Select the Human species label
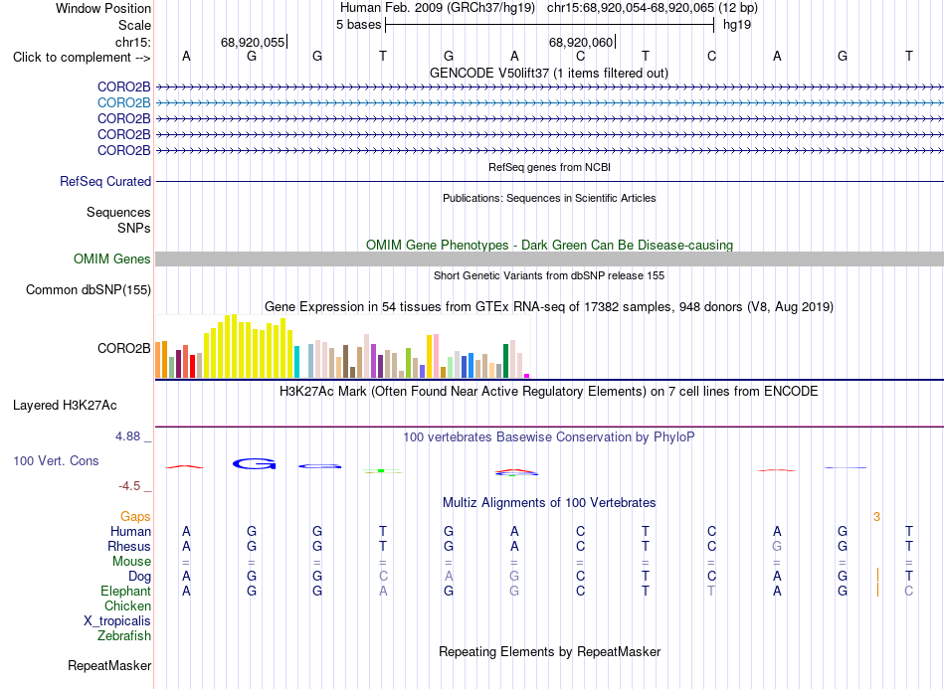The image size is (945, 689). coord(130,531)
